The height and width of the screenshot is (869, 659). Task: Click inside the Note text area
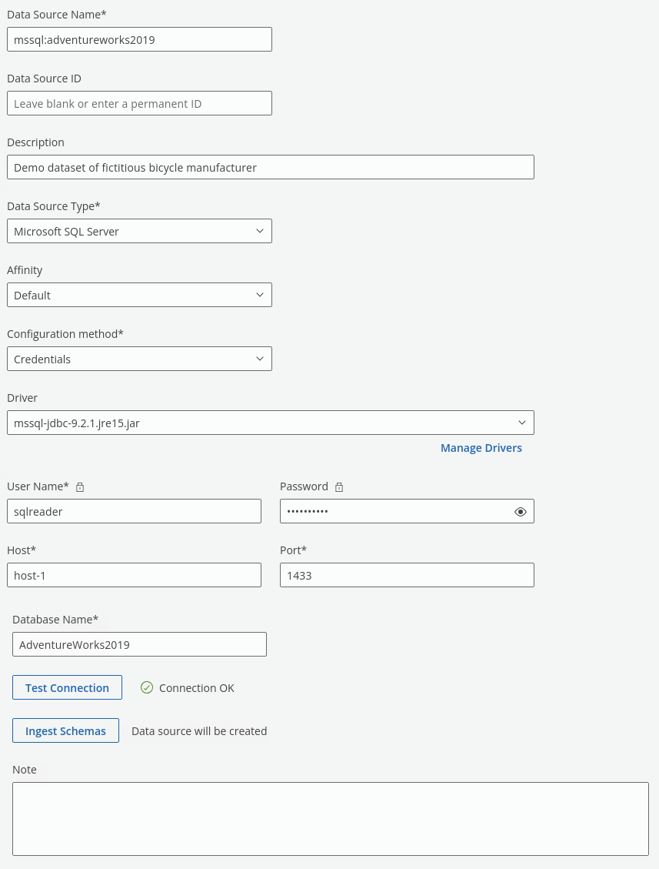click(330, 819)
